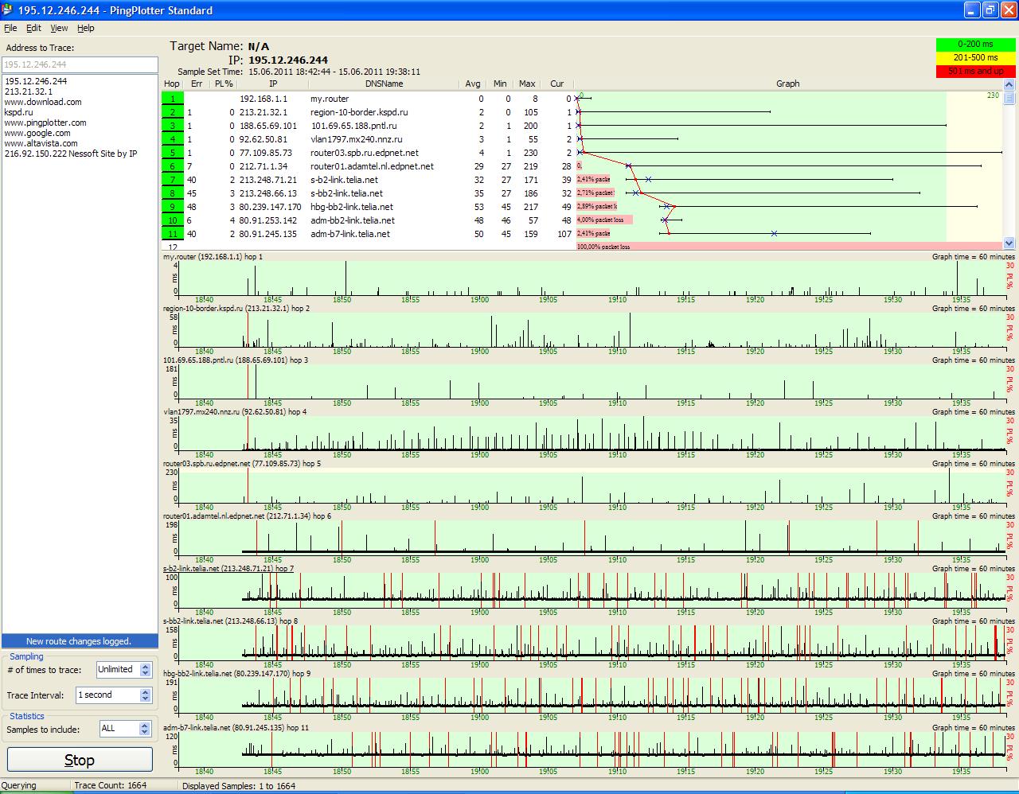Select 213.21.32.1 in the address history list
The image size is (1019, 794).
click(29, 91)
